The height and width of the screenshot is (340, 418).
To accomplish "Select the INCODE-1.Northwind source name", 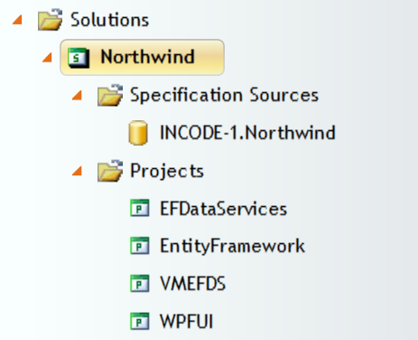I will coord(247,133).
